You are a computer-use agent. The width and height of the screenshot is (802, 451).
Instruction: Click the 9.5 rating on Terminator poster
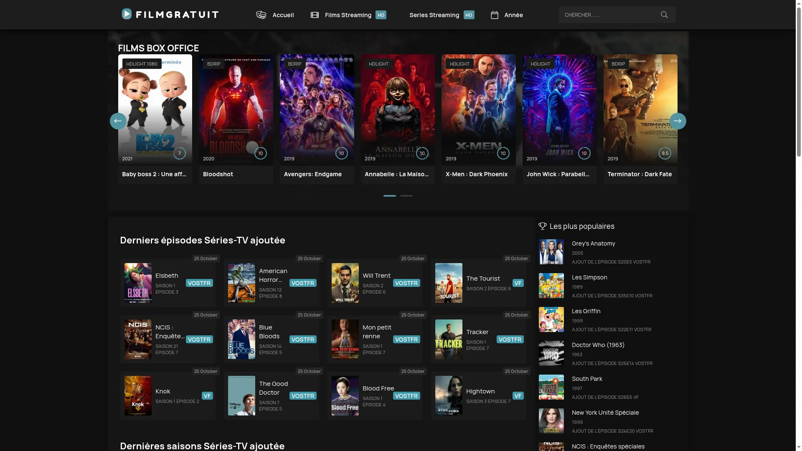665,153
